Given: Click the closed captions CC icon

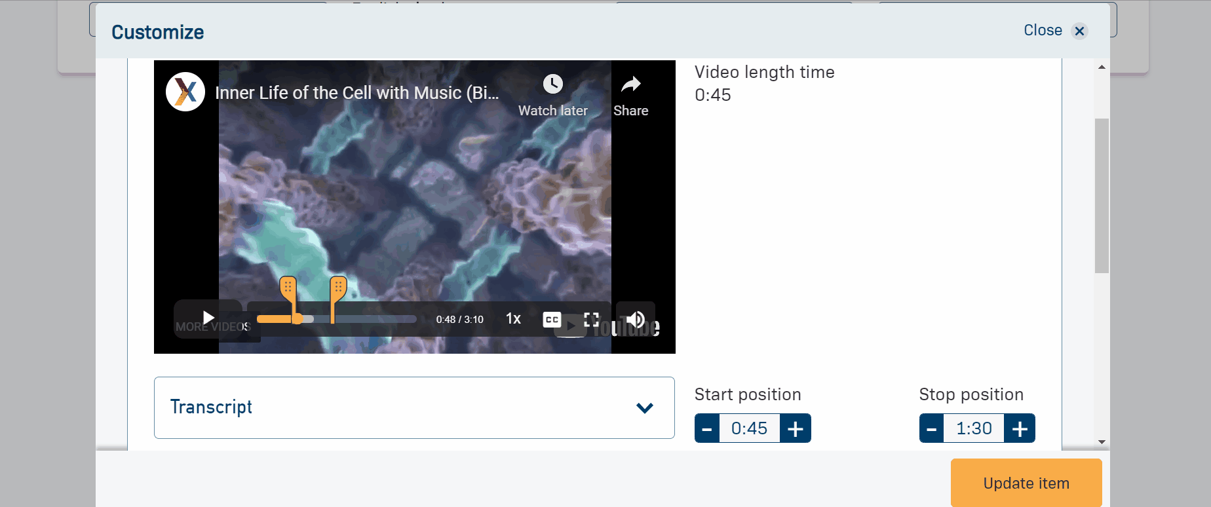Looking at the screenshot, I should (x=552, y=320).
